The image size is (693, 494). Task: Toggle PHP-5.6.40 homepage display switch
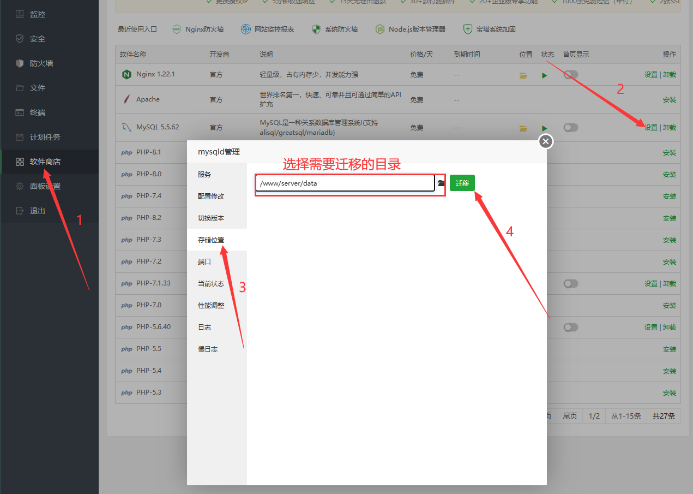[x=571, y=327]
